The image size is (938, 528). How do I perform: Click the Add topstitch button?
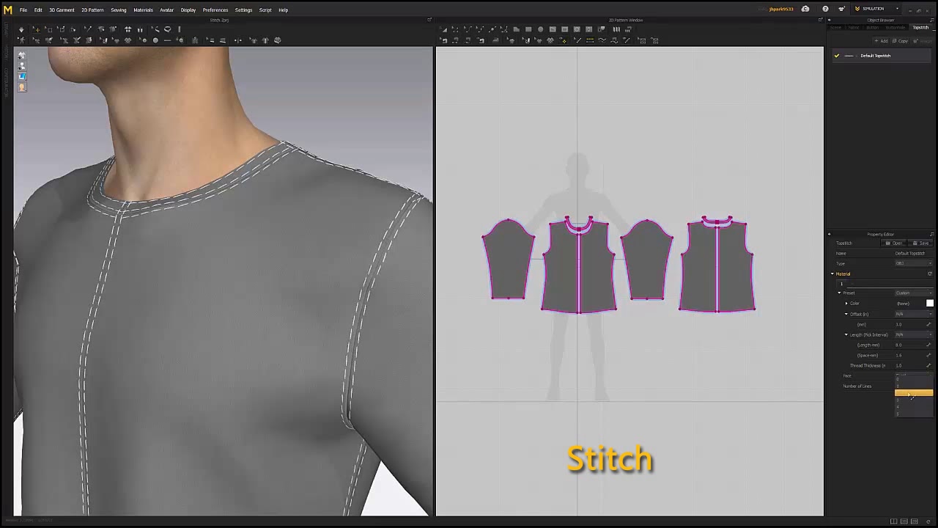point(882,41)
